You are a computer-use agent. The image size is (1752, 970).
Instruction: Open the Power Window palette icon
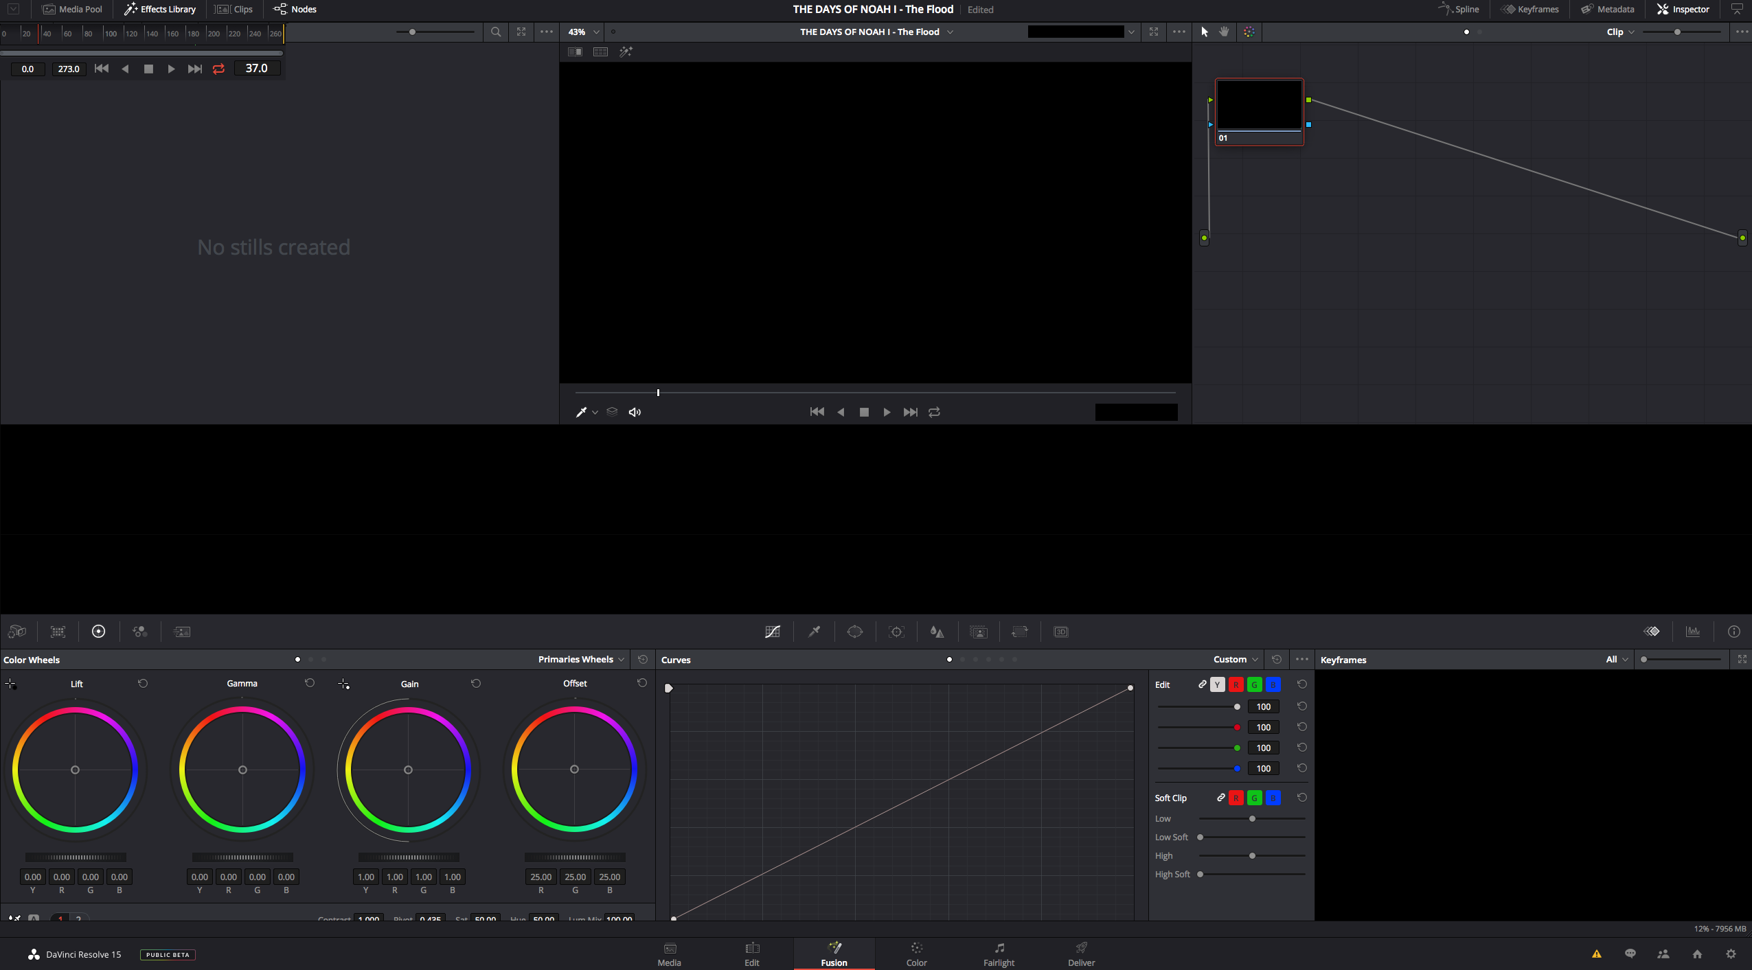pyautogui.click(x=854, y=632)
